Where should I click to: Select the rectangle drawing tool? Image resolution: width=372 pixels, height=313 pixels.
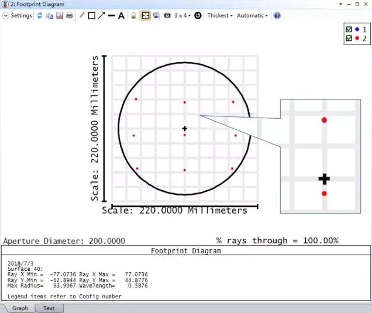coord(91,16)
